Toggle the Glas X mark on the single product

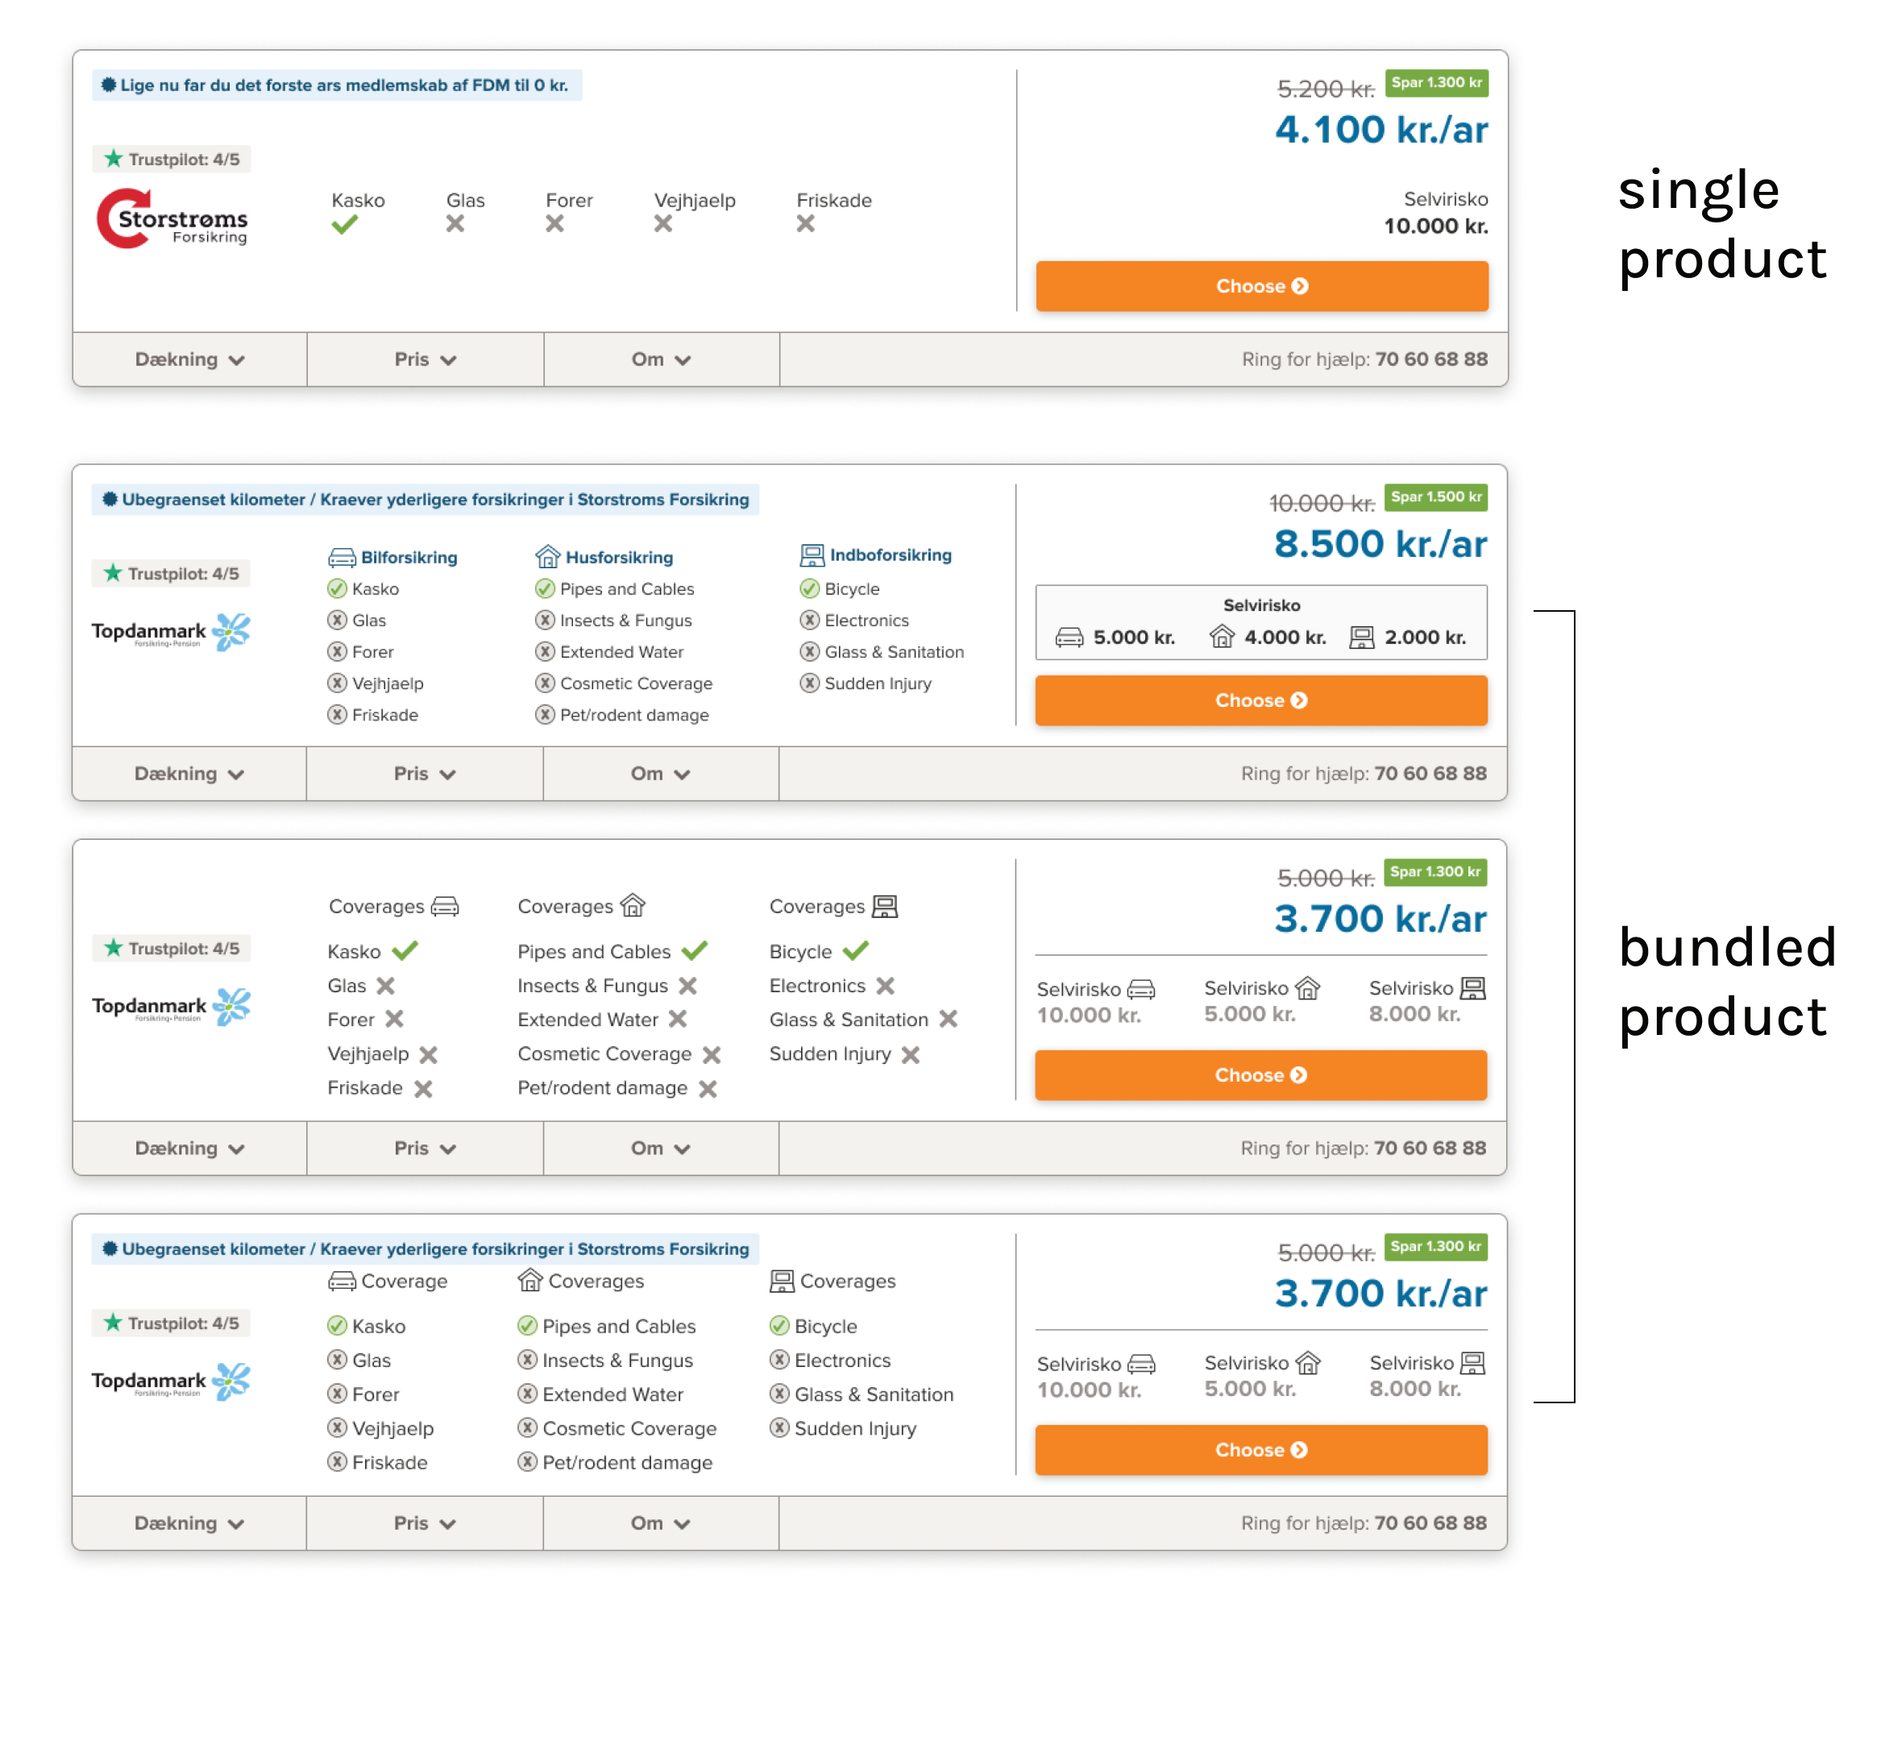[x=457, y=224]
